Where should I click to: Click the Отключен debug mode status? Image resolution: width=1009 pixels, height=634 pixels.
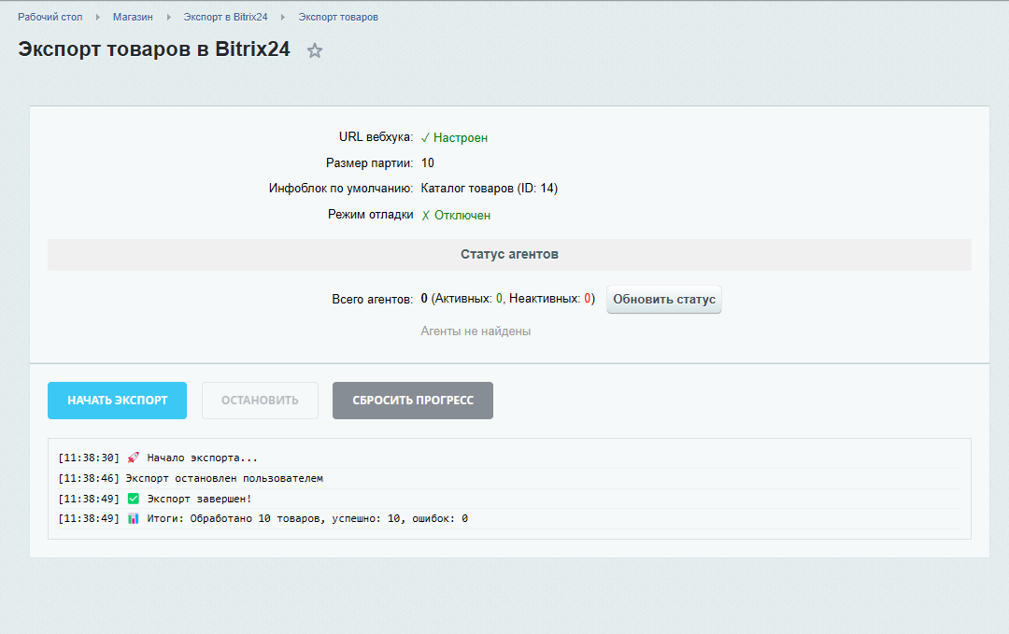coord(456,216)
